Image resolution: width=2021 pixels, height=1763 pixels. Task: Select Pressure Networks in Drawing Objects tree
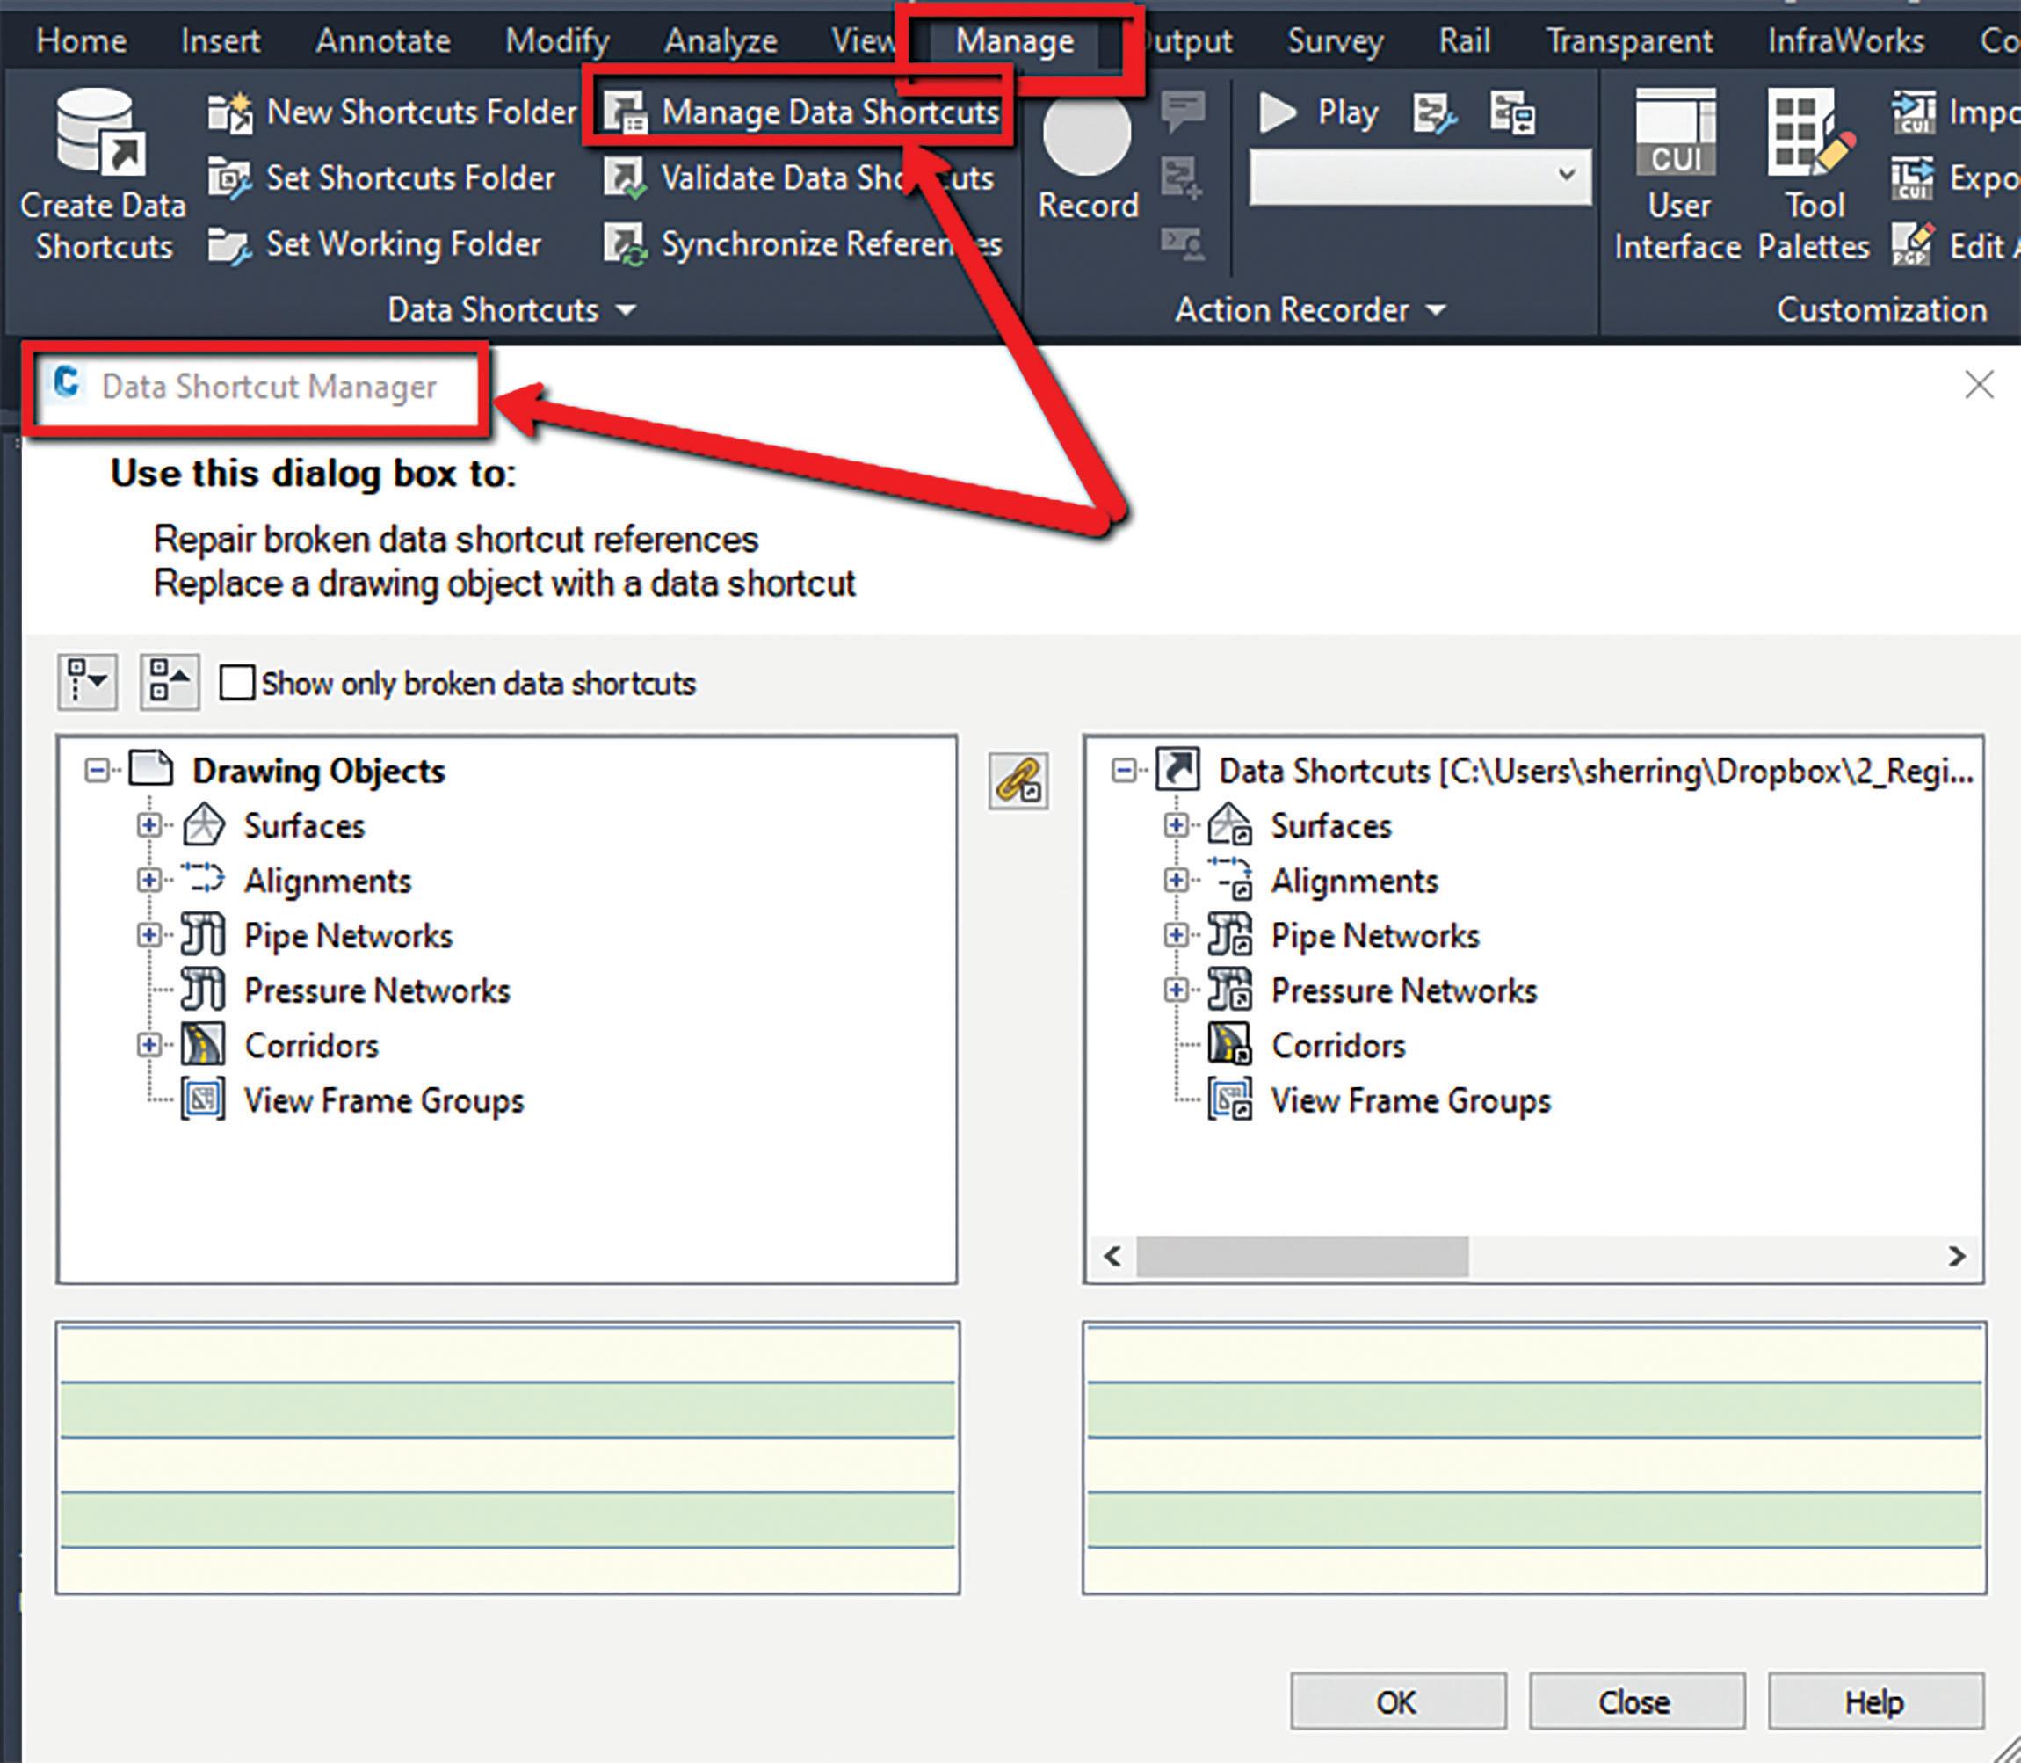click(378, 990)
